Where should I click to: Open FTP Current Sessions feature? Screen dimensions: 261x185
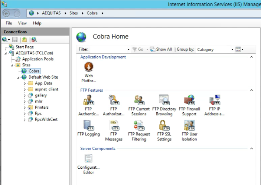click(139, 105)
